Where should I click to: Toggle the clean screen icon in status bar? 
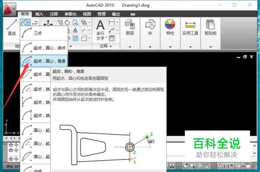pyautogui.click(x=248, y=166)
